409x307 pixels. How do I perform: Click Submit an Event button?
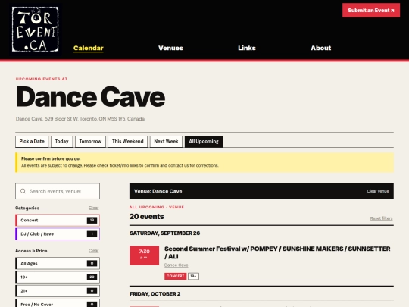371,11
